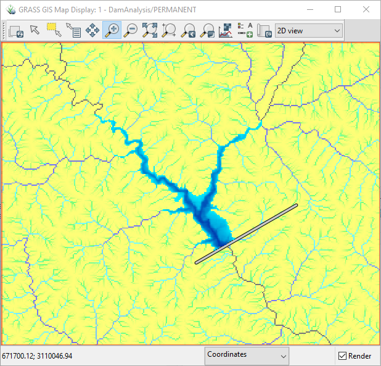381x366 pixels.
Task: Click the Add map elements icon
Action: pos(245,30)
